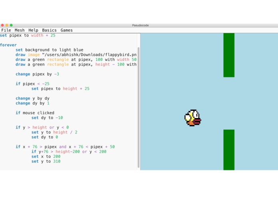Open the Help menu
The image size is (278, 198).
pyautogui.click(x=33, y=30)
